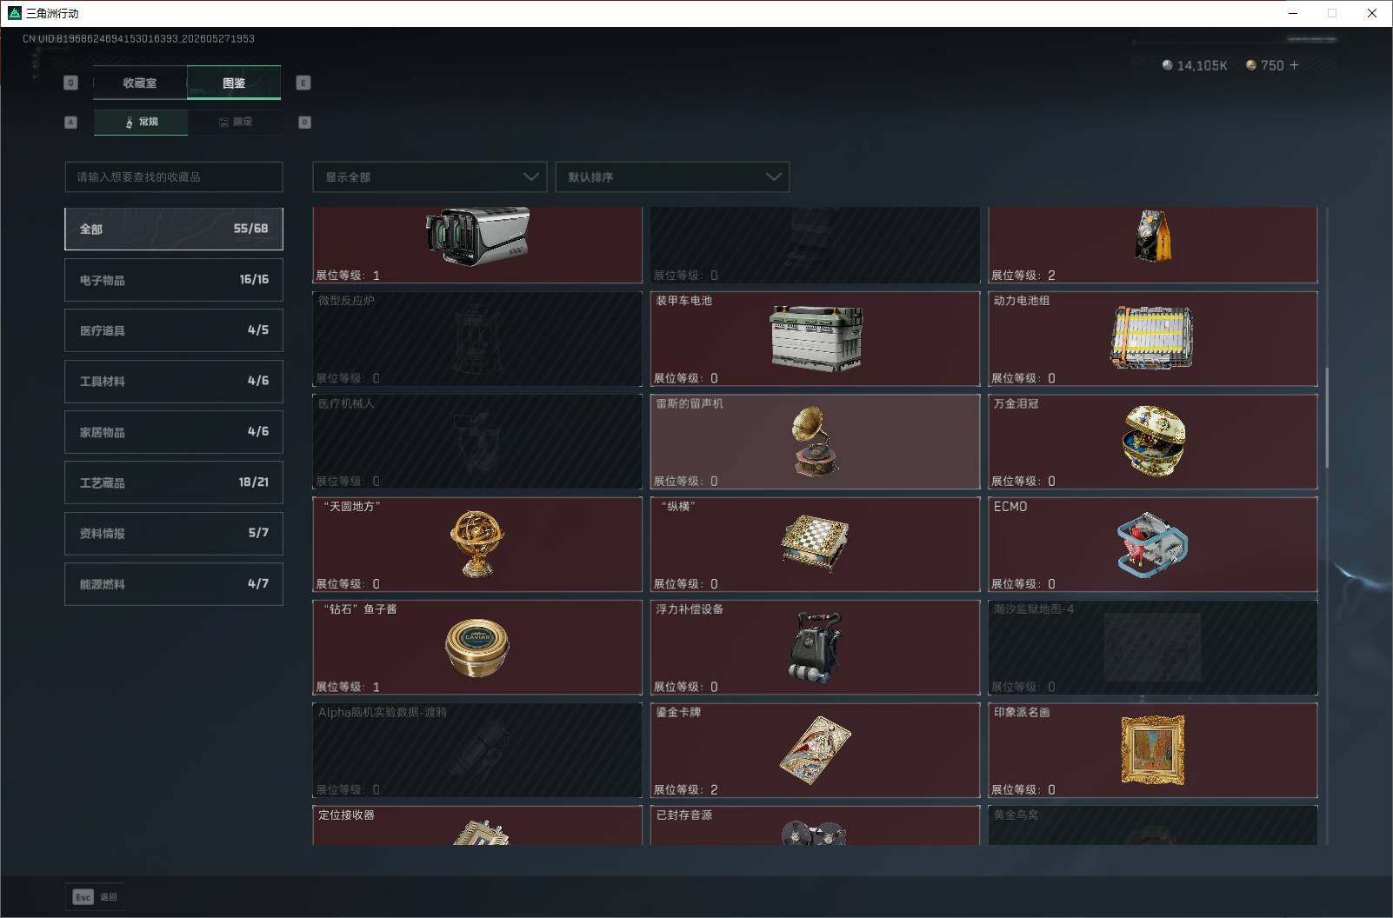Click the 14,105K currency coin icon
1393x918 pixels.
tap(1167, 65)
